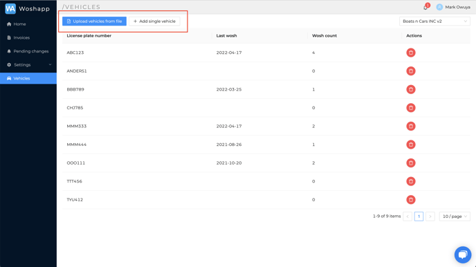Open notifications bell icon

click(x=425, y=8)
